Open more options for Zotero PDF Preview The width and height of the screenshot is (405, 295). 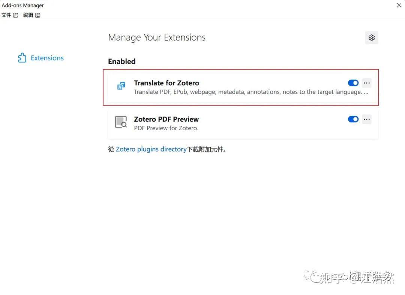(366, 119)
